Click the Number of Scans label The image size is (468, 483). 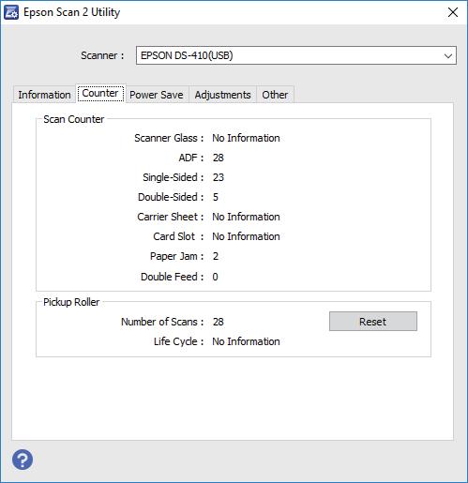[162, 322]
